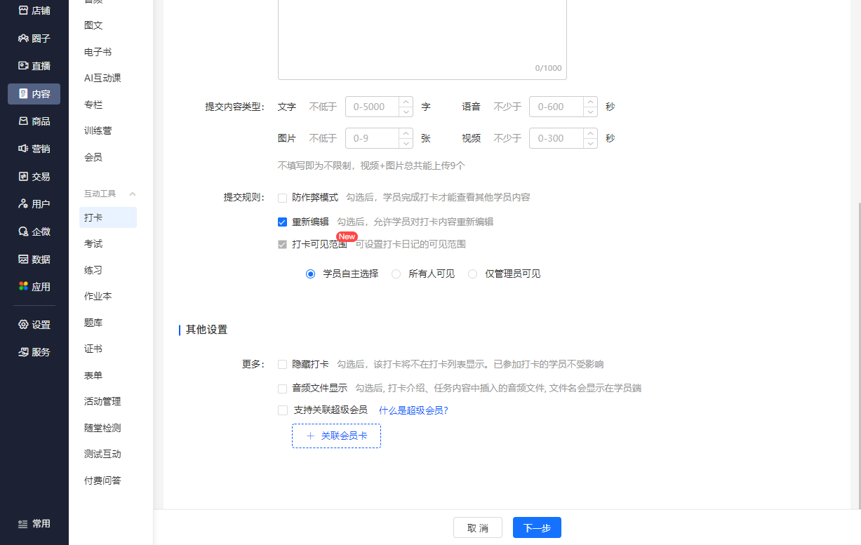
Task: Enable the 隐藏打卡 option
Action: coord(283,364)
